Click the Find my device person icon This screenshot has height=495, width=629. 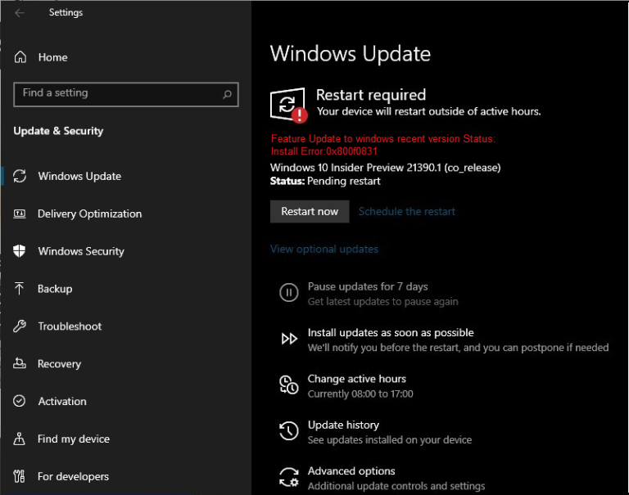click(19, 439)
